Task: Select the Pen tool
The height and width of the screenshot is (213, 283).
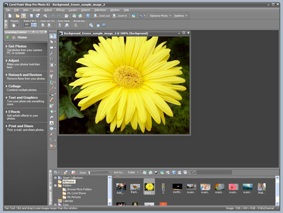Action: pos(52,134)
